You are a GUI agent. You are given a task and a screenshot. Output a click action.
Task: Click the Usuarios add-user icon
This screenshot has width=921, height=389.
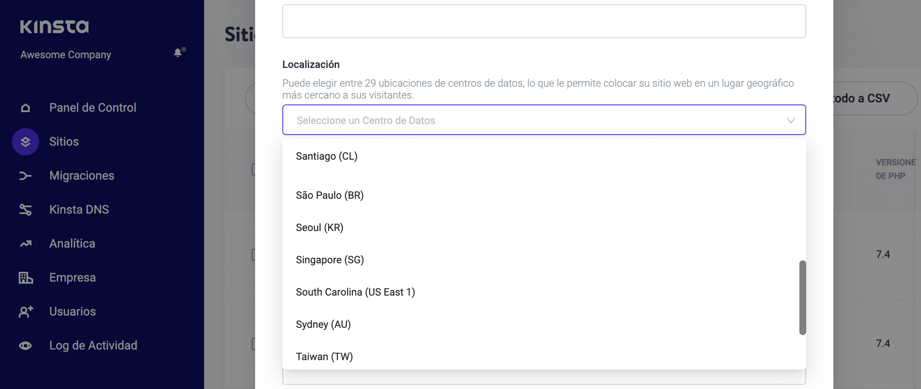26,312
